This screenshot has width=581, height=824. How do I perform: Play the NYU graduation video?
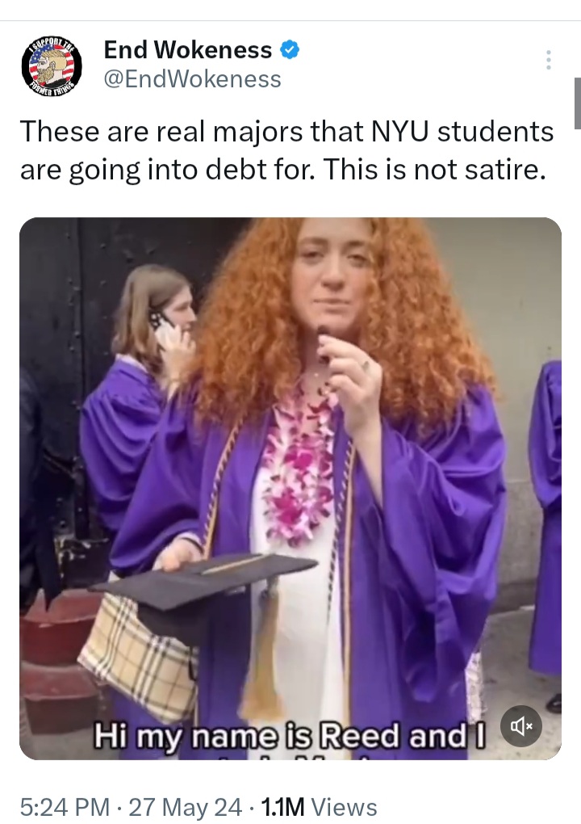[x=290, y=488]
